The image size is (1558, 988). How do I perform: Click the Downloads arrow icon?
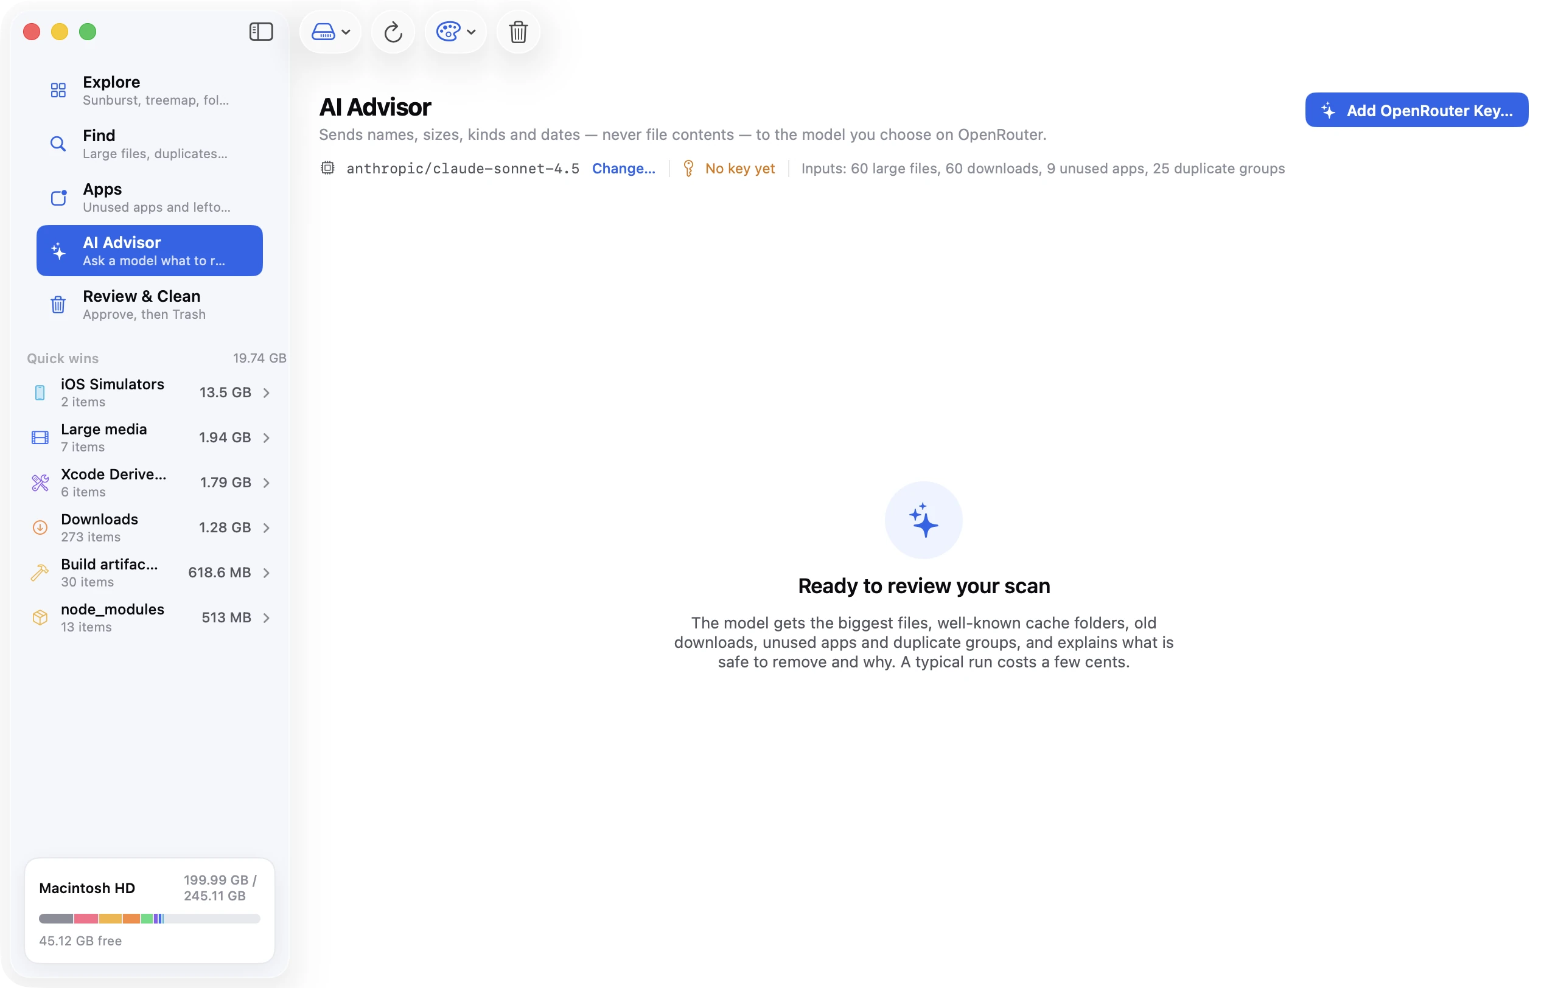pos(40,527)
